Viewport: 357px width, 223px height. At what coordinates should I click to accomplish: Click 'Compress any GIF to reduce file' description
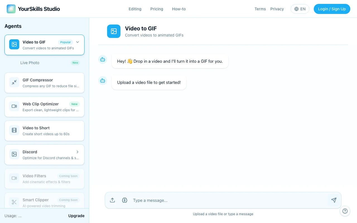pos(51,86)
